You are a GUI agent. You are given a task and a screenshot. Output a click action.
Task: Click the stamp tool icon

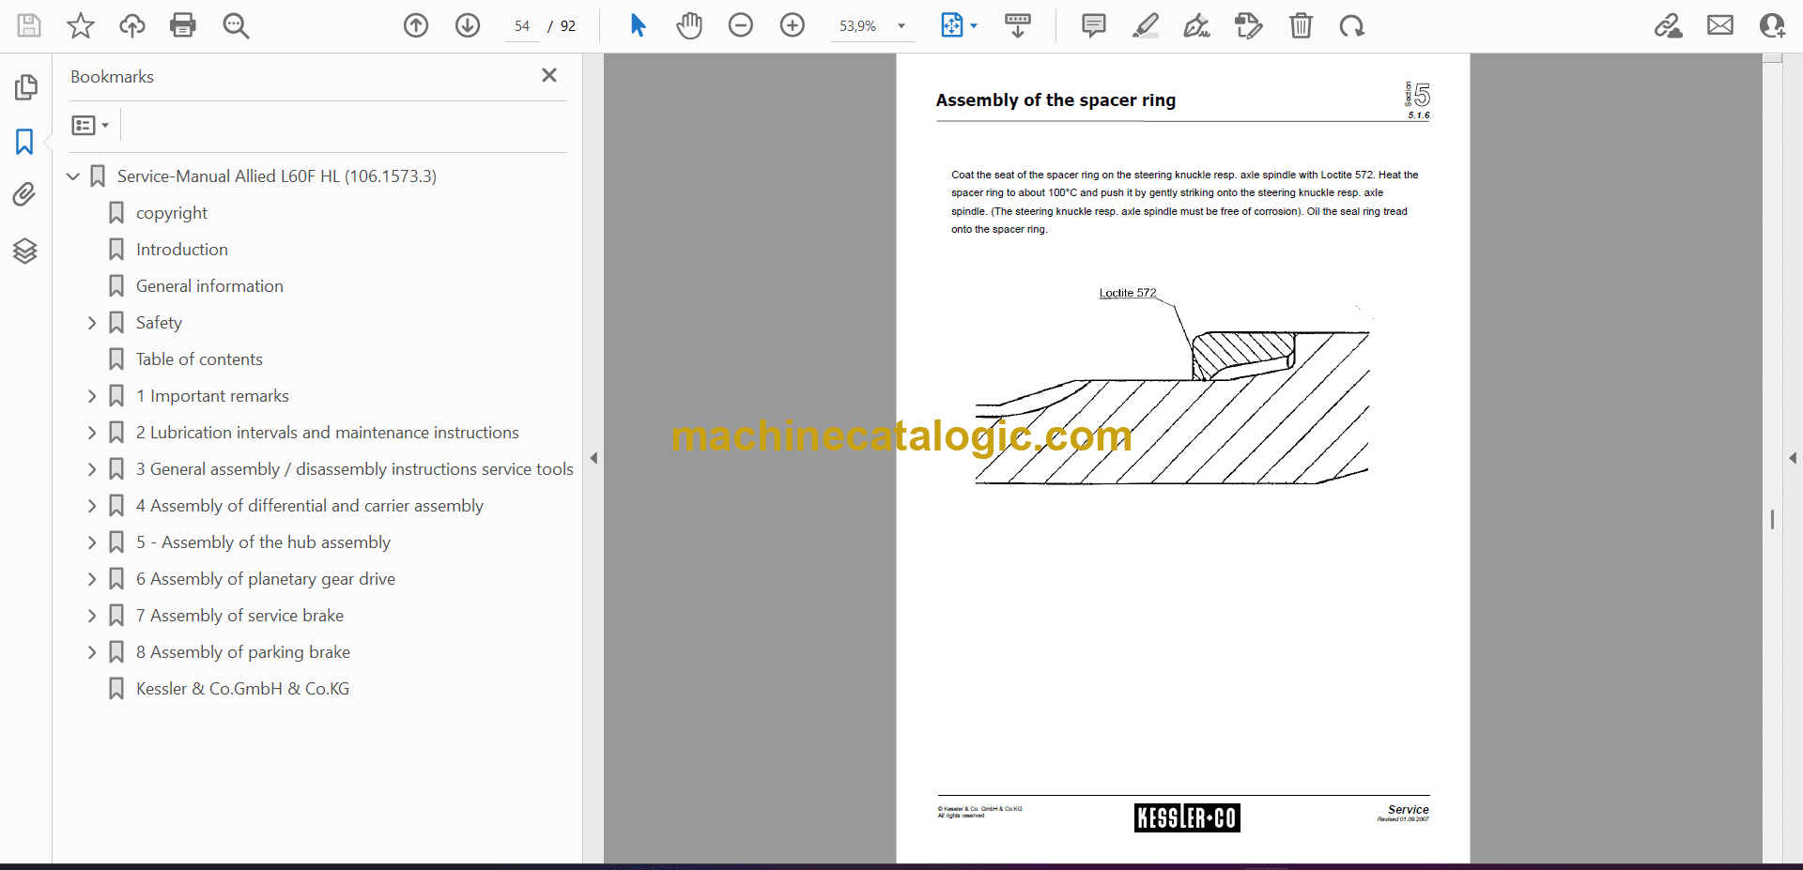click(1249, 25)
